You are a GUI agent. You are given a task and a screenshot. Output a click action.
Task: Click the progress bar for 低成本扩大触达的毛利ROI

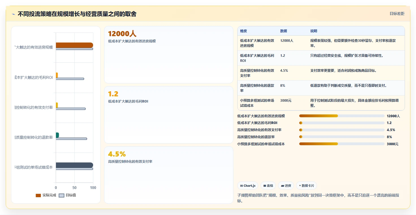pyautogui.click(x=342, y=123)
